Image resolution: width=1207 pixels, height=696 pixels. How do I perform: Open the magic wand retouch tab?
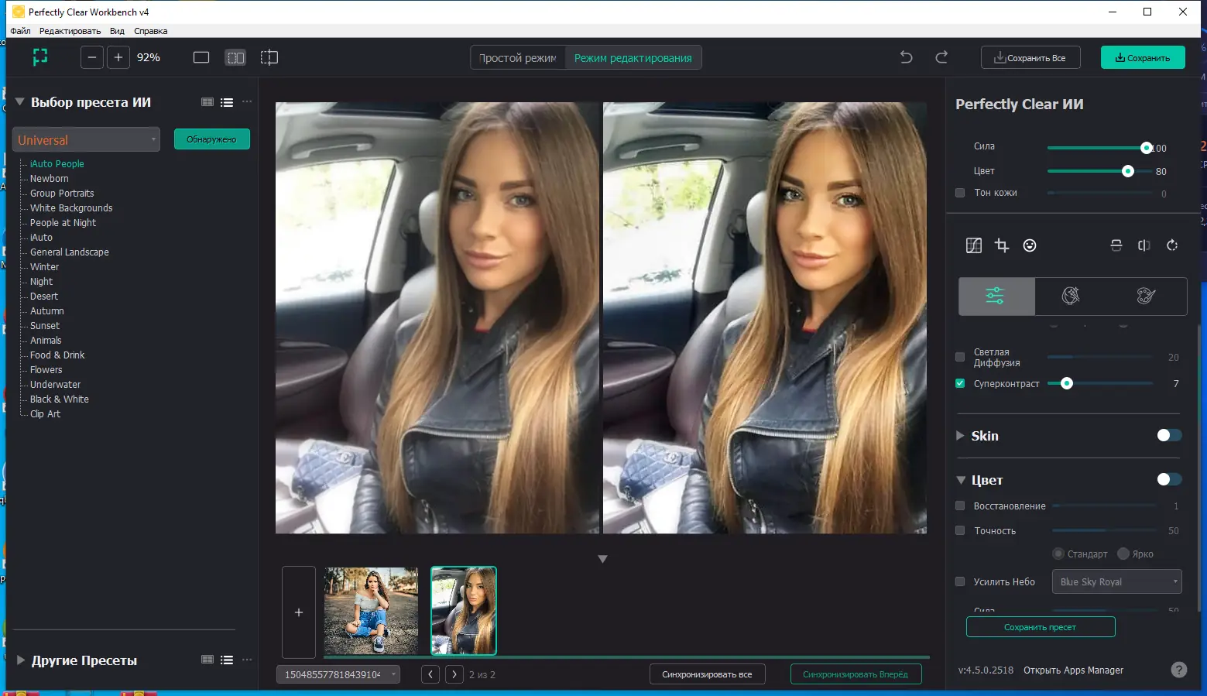(x=1071, y=296)
